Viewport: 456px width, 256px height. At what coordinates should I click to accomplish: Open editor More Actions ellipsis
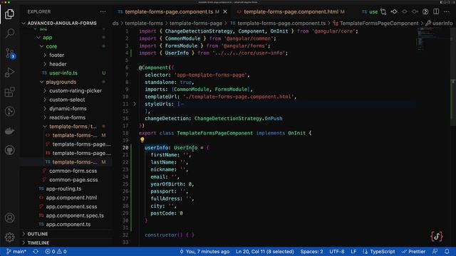point(447,11)
